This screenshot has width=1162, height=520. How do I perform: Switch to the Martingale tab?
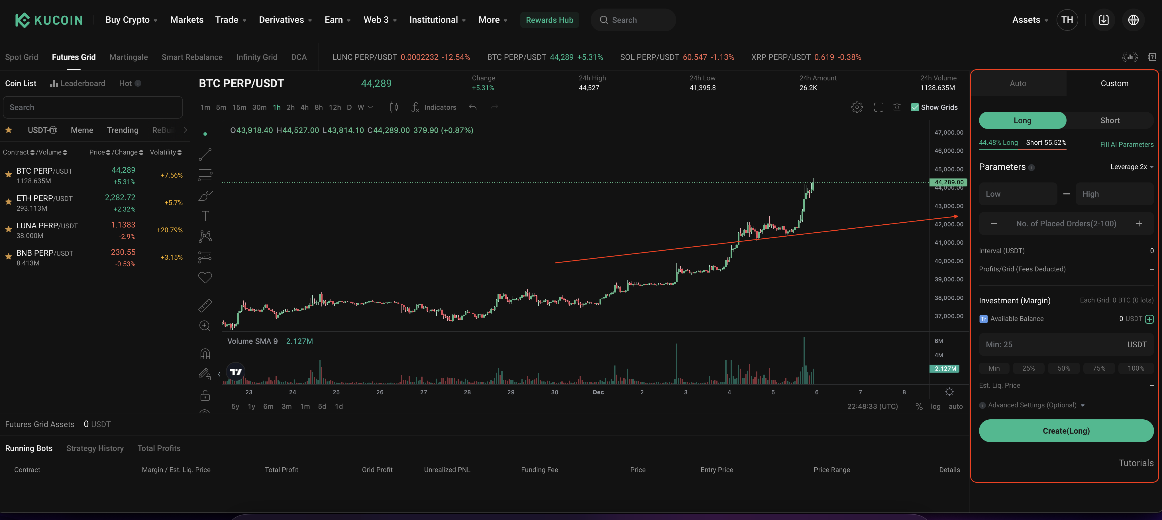[129, 57]
